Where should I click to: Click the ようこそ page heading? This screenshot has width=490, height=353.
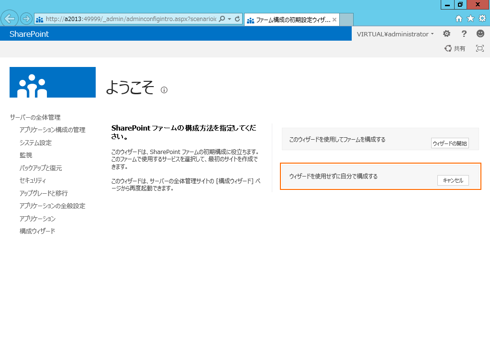point(130,87)
